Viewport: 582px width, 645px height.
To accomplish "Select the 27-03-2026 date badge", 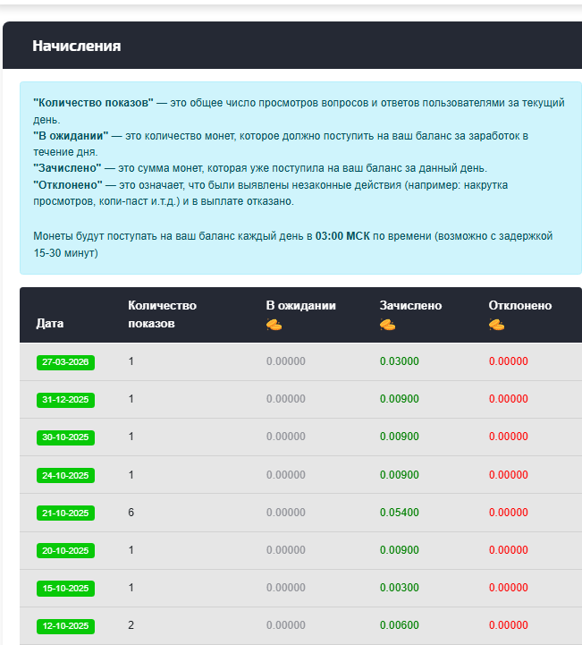I will click(x=66, y=362).
